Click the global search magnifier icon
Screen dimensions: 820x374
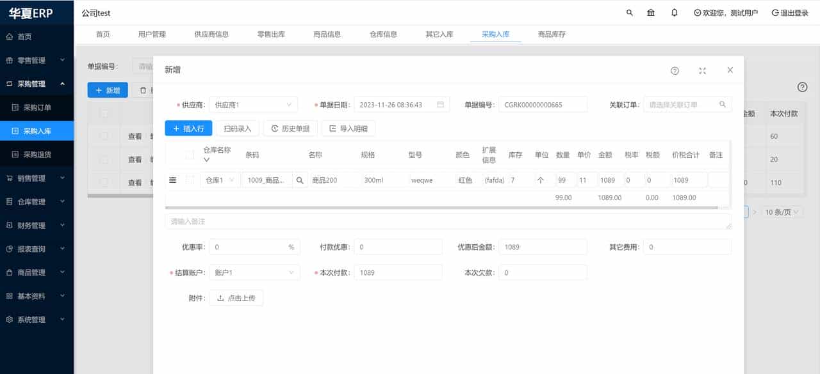[x=629, y=12]
